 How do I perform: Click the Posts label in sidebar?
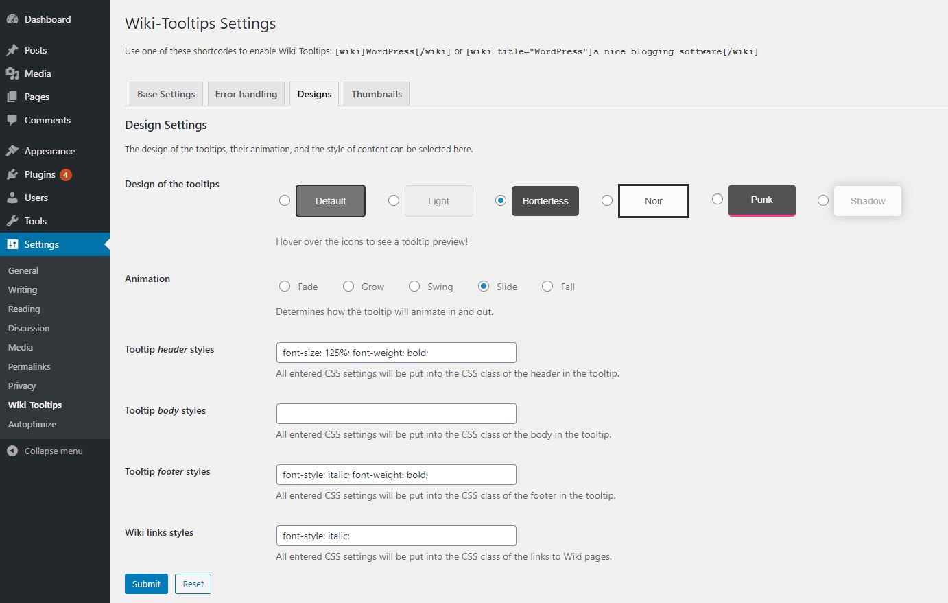(36, 50)
